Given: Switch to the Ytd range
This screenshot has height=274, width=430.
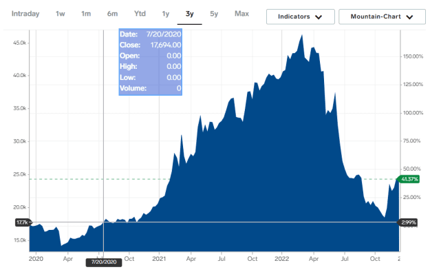Looking at the screenshot, I should (140, 14).
